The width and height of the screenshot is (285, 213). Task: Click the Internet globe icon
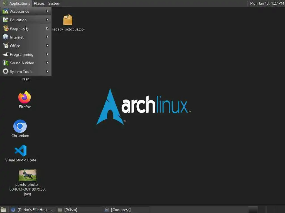6,37
